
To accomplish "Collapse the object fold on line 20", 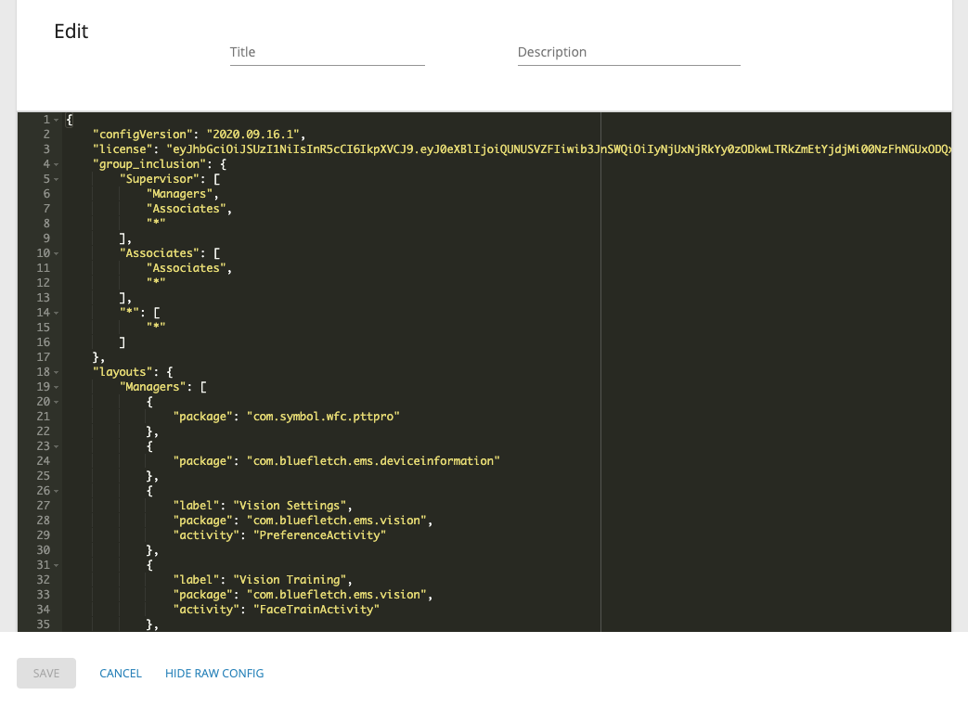I will point(57,402).
